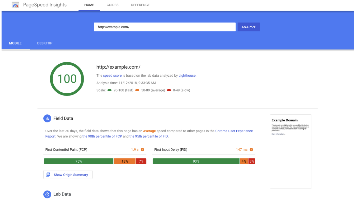Image resolution: width=357 pixels, height=205 pixels.
Task: Click the Lab Data stopwatch icon
Action: pos(47,194)
